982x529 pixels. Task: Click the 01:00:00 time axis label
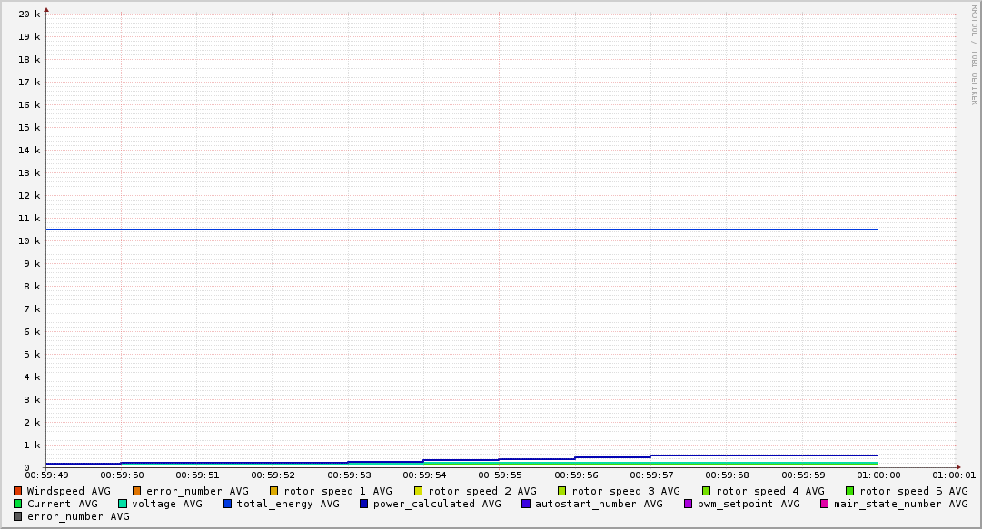878,475
